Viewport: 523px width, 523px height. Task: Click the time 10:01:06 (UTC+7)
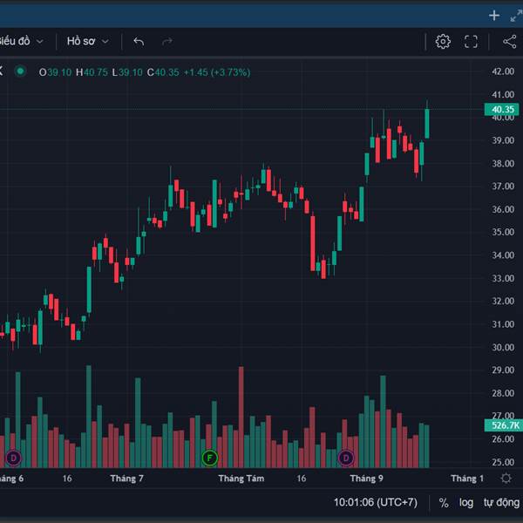point(376,502)
